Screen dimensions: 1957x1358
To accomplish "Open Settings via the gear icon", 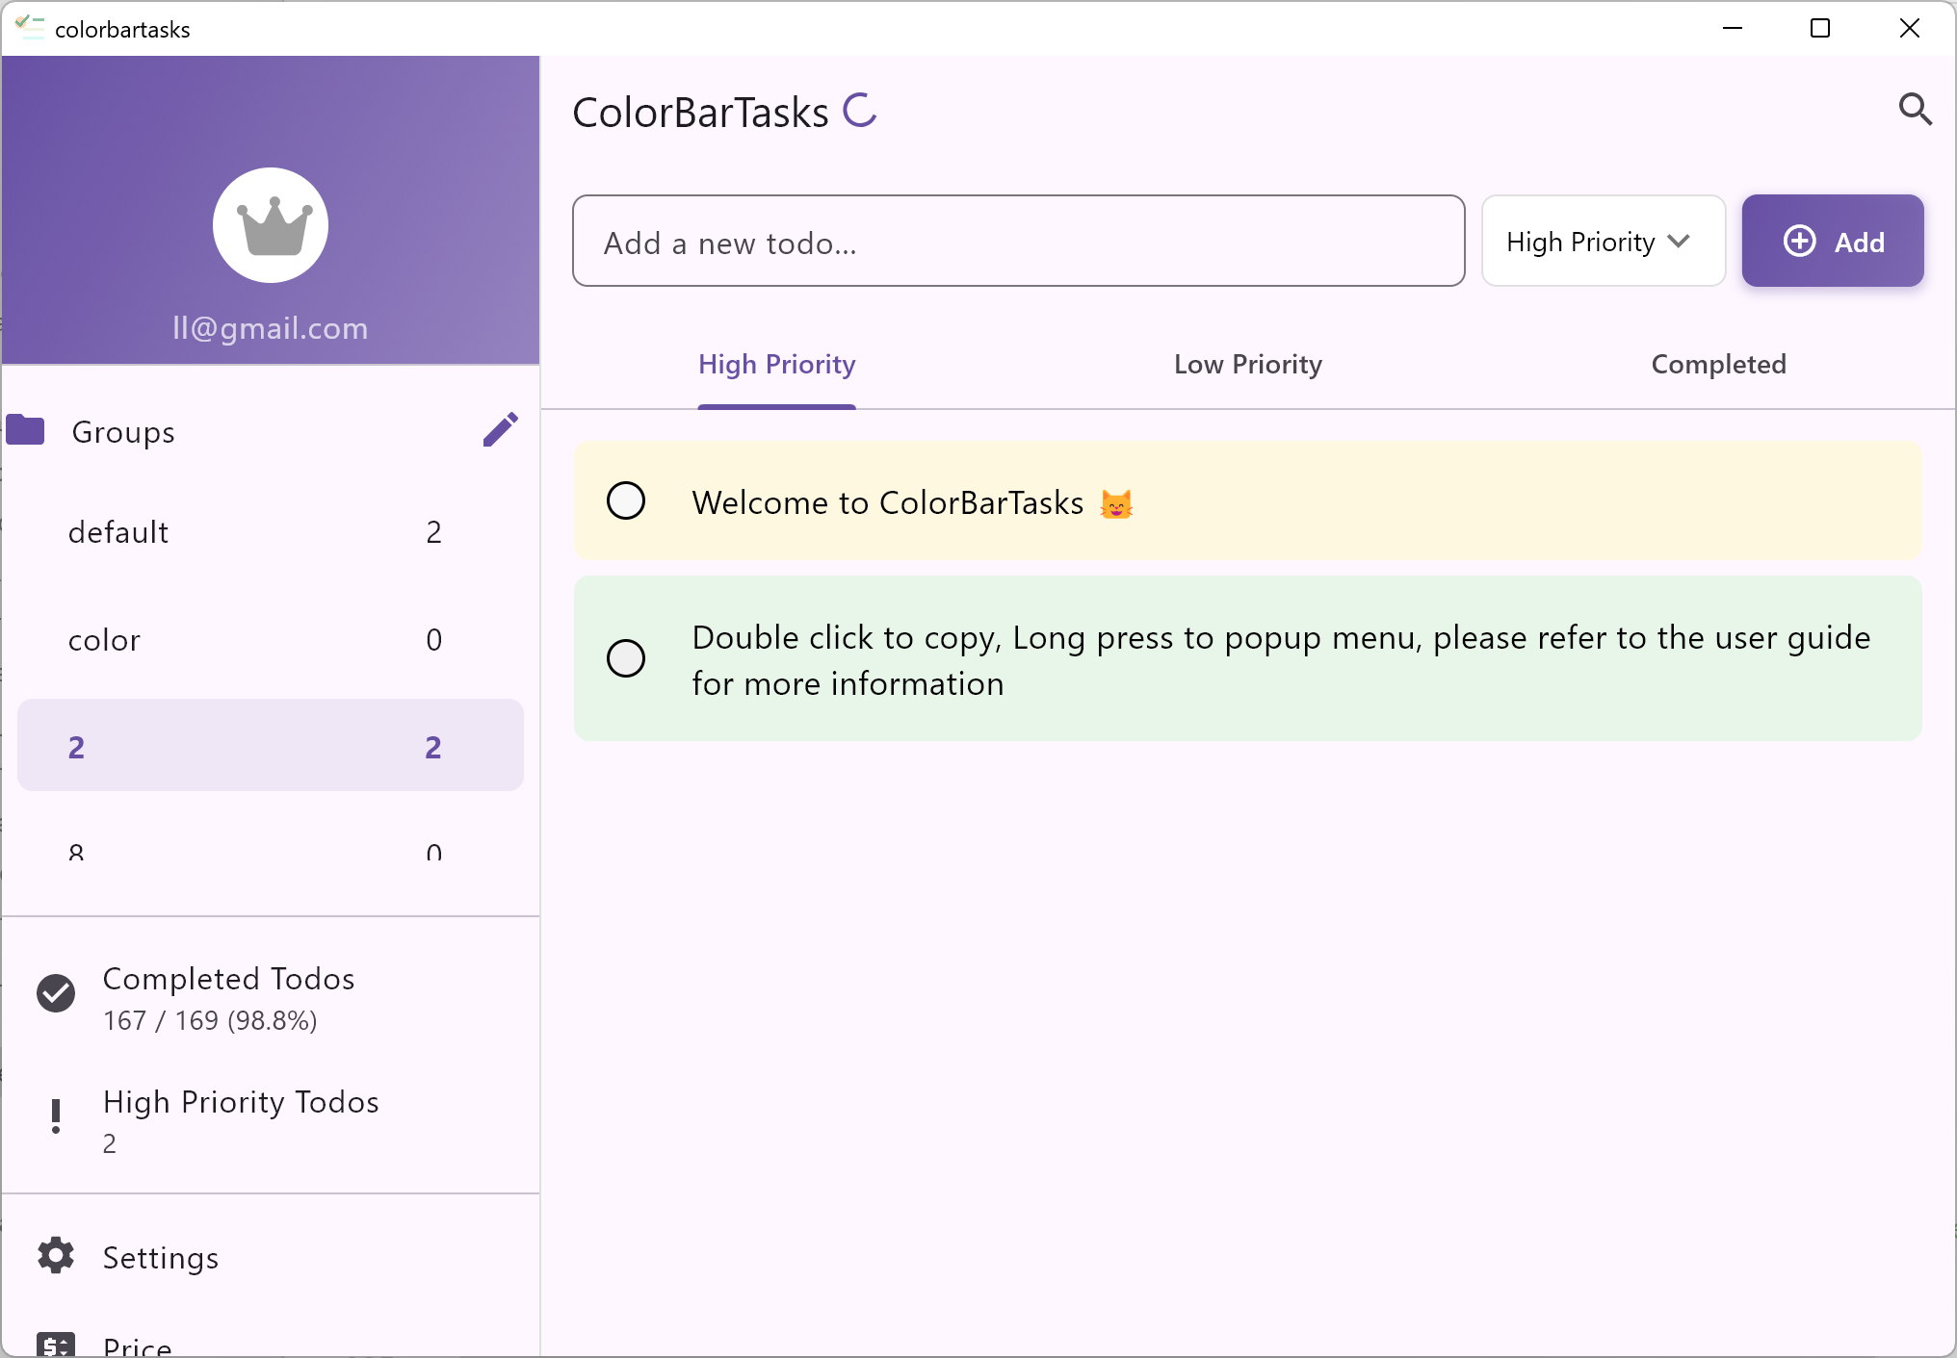I will pyautogui.click(x=56, y=1256).
